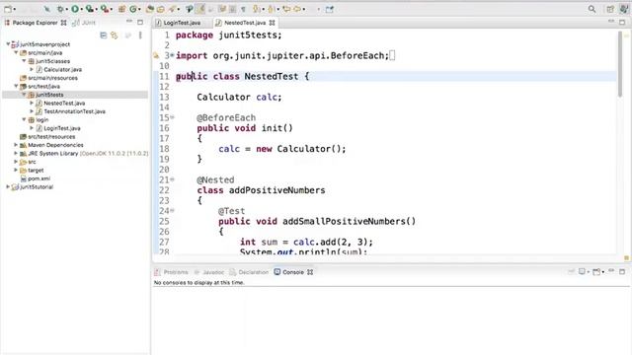This screenshot has width=632, height=355.
Task: Click Collapse All in Package Explorer
Action: 103,35
